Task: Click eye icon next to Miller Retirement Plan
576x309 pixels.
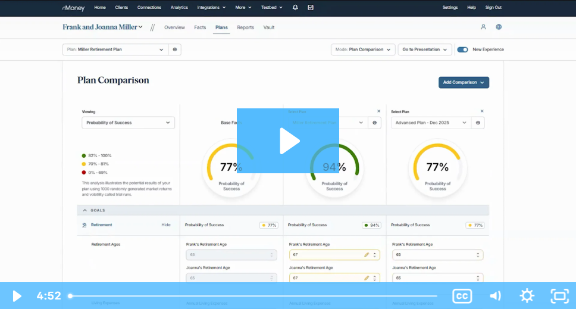Action: click(x=175, y=49)
